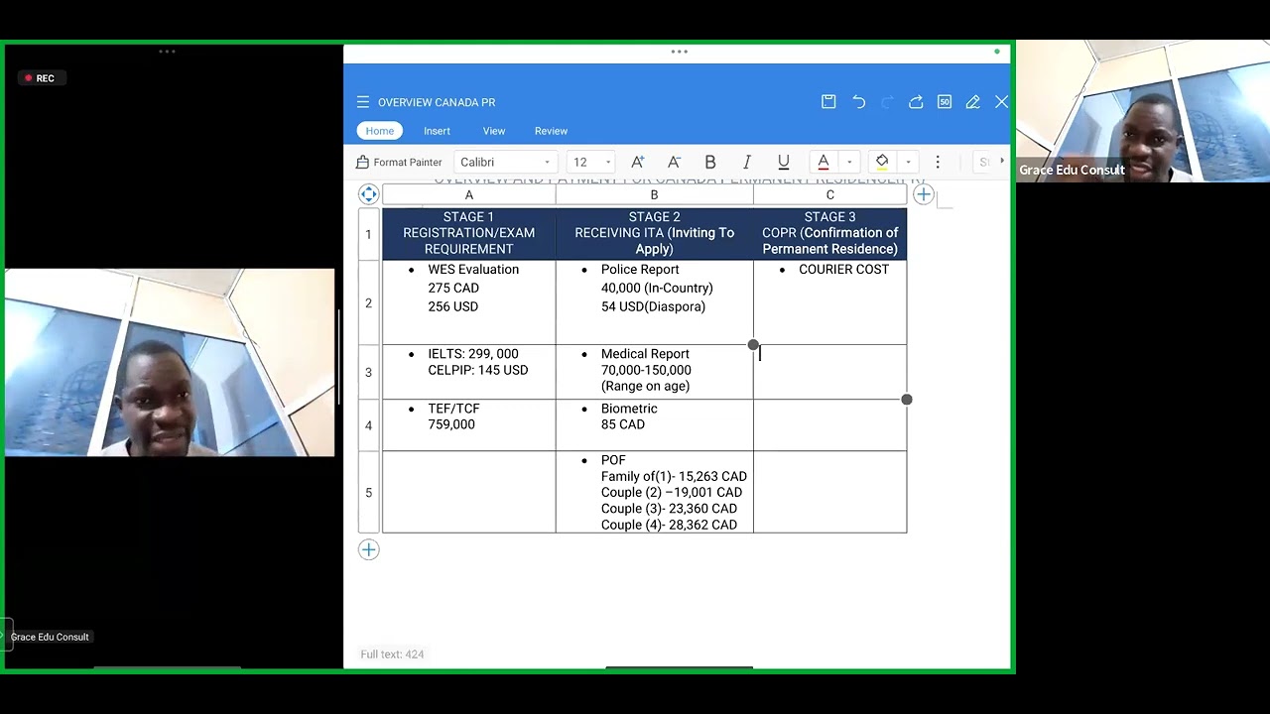Select the Grace Edu Consult thumbnail at top right

pos(1143,111)
